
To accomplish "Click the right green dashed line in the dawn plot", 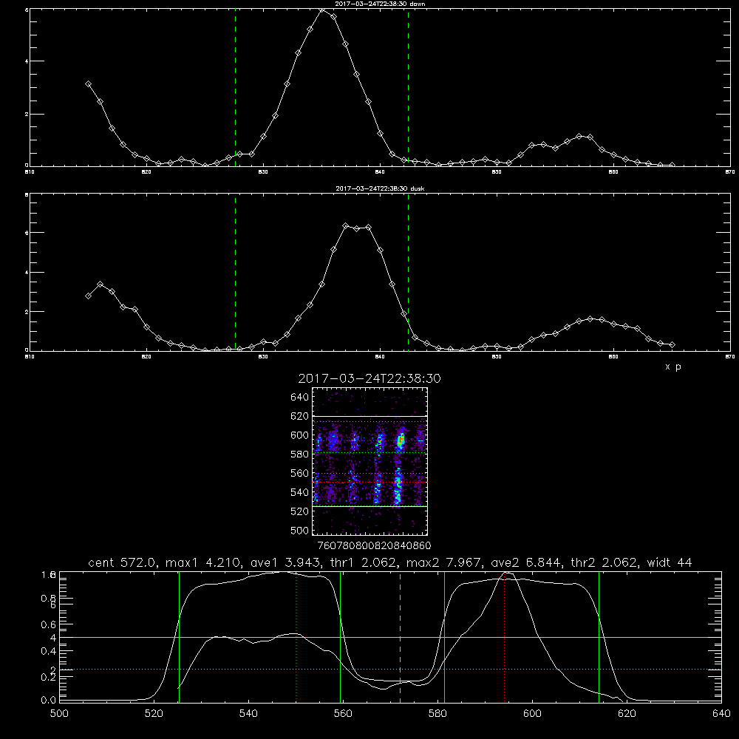I will click(408, 87).
